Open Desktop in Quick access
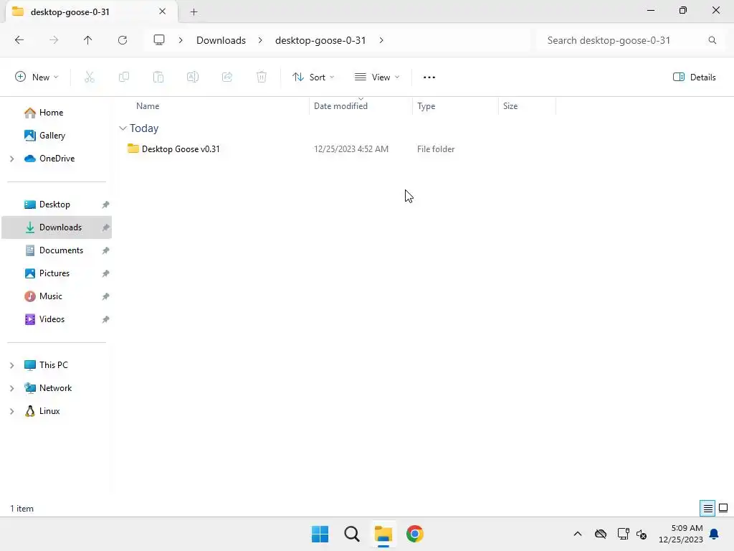Screen dimensions: 734x551 54,204
